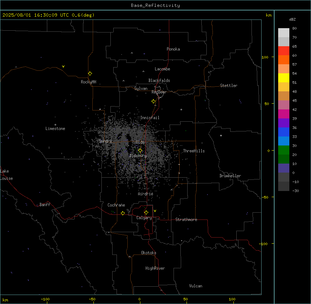Select the yellow diamond marker between Olds and Didsbury

140,151
